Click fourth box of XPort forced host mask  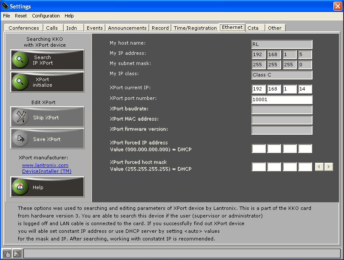tap(305, 167)
